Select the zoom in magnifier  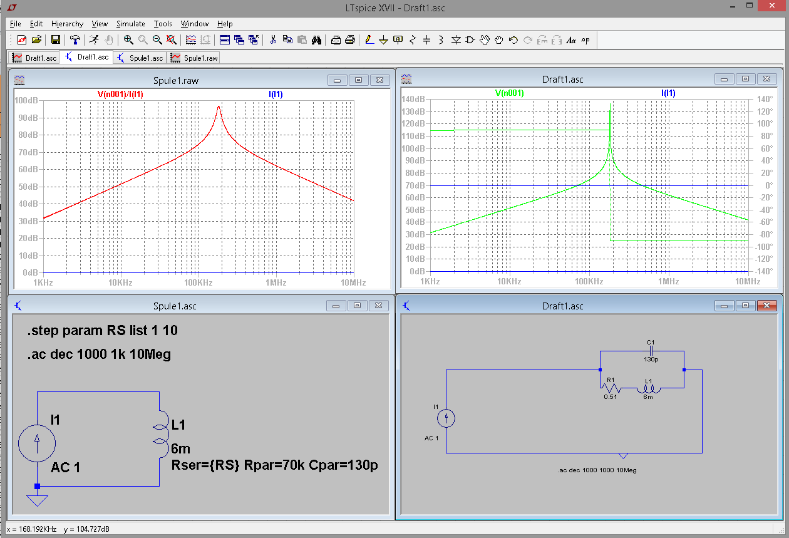128,40
